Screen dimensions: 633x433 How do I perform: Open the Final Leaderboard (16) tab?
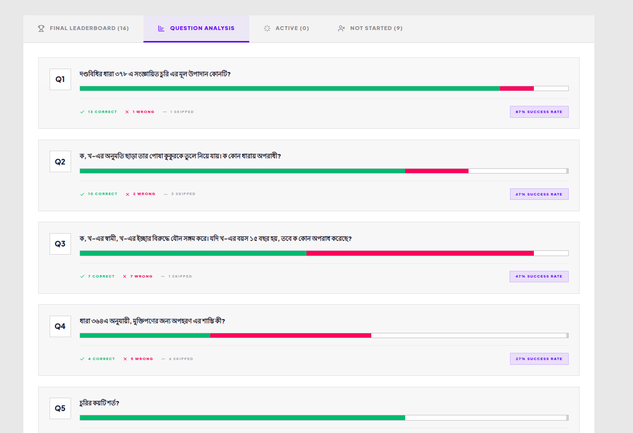(83, 28)
